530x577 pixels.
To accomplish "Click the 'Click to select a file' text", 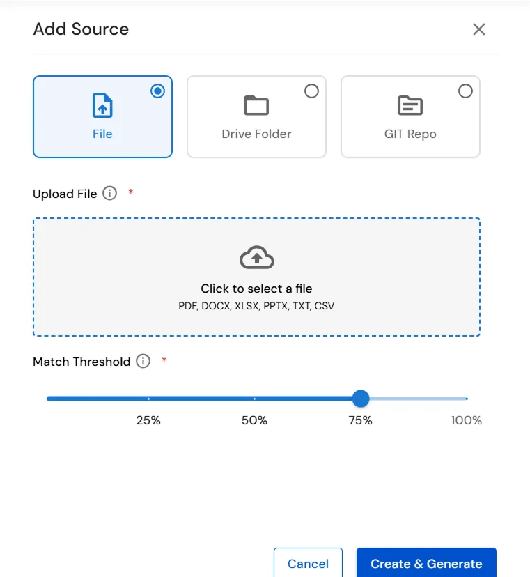I will click(256, 288).
